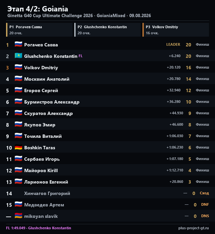The width and height of the screenshot is (215, 234).
Task: Select the P3 Volkov Dmitriy podium card
Action: pyautogui.click(x=176, y=30)
